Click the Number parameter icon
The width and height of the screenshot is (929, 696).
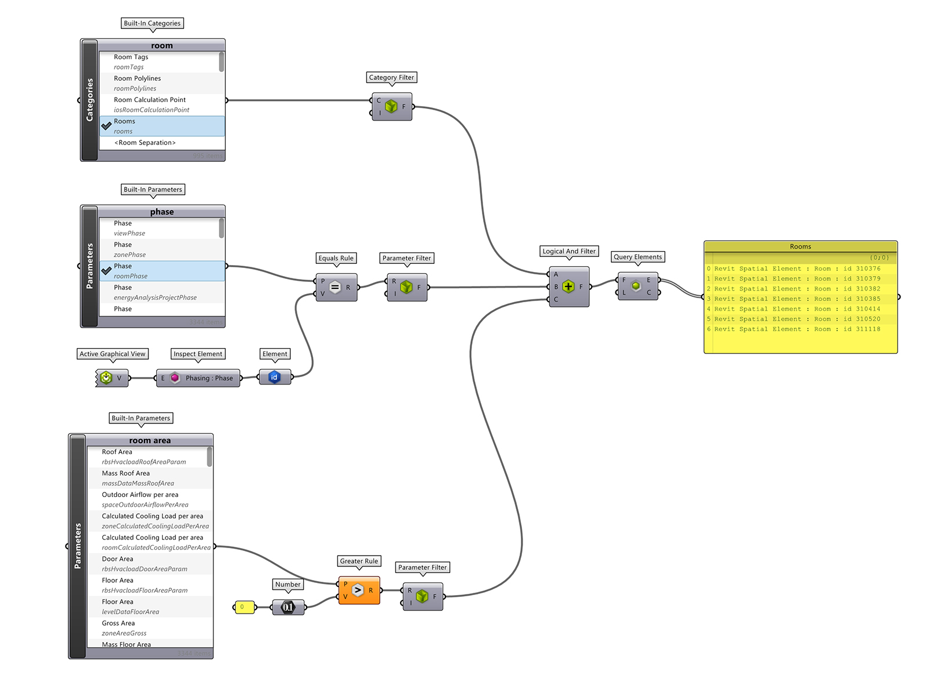288,607
